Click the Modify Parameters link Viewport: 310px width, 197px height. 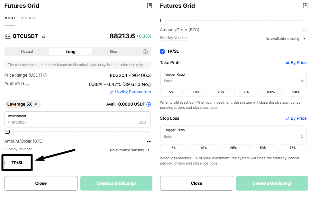(130, 92)
